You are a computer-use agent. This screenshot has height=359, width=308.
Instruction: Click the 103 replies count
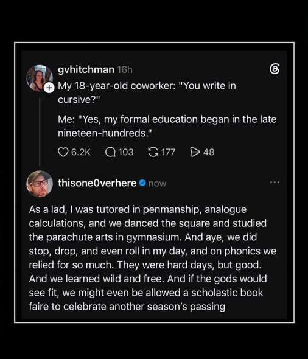[x=126, y=152]
